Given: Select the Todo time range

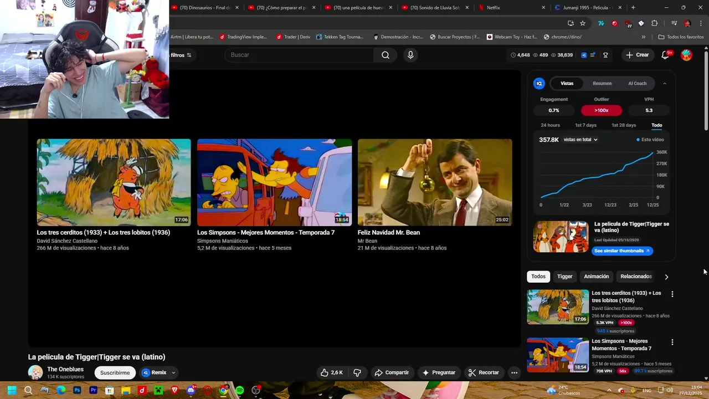Looking at the screenshot, I should pyautogui.click(x=656, y=125).
